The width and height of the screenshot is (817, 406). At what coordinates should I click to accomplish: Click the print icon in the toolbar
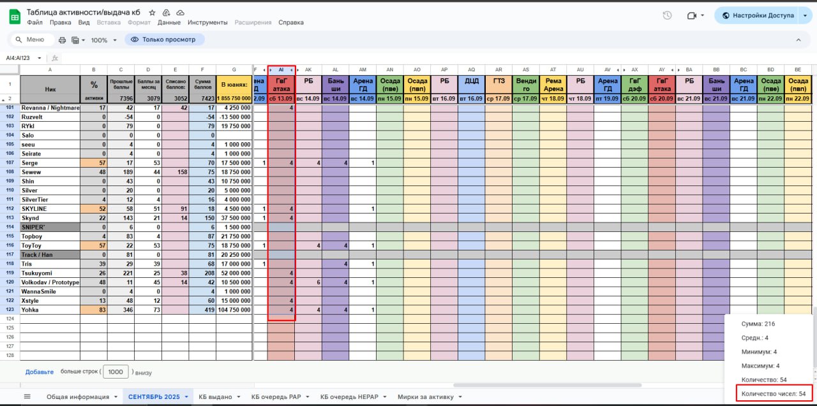pos(62,40)
